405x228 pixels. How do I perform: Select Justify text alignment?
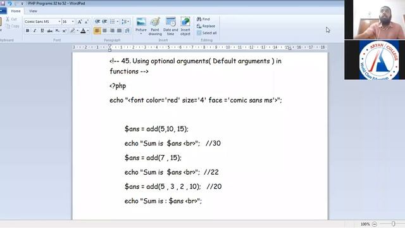(119, 31)
